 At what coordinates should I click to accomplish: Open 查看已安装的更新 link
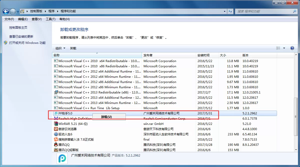pyautogui.click(x=21, y=36)
